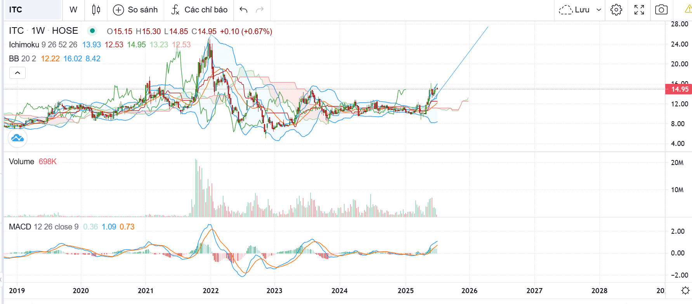
Task: Click the ITC symbol search field
Action: pos(33,10)
